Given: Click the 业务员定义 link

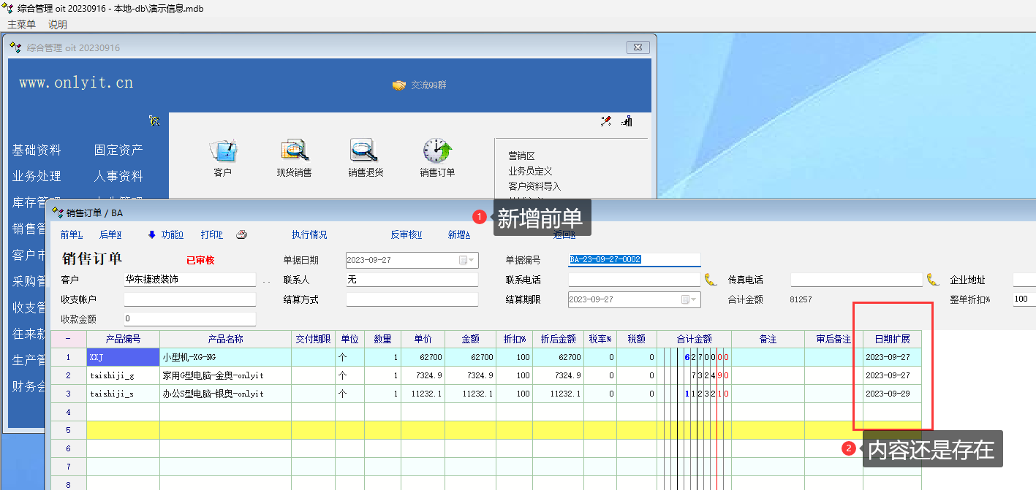Looking at the screenshot, I should pos(530,171).
